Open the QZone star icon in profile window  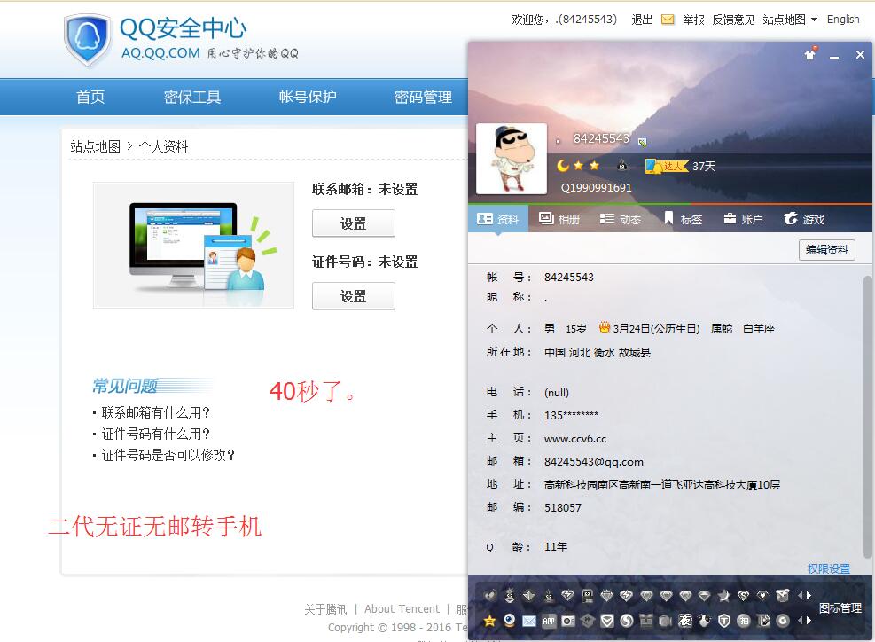[x=489, y=620]
